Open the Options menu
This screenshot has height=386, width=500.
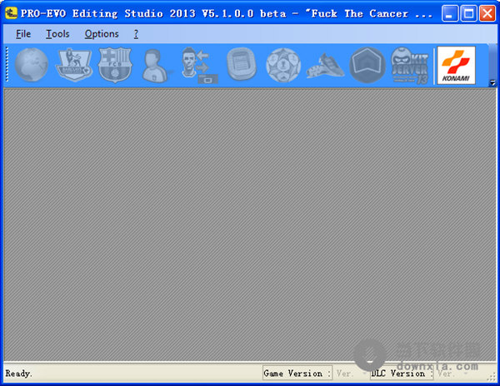pos(102,34)
